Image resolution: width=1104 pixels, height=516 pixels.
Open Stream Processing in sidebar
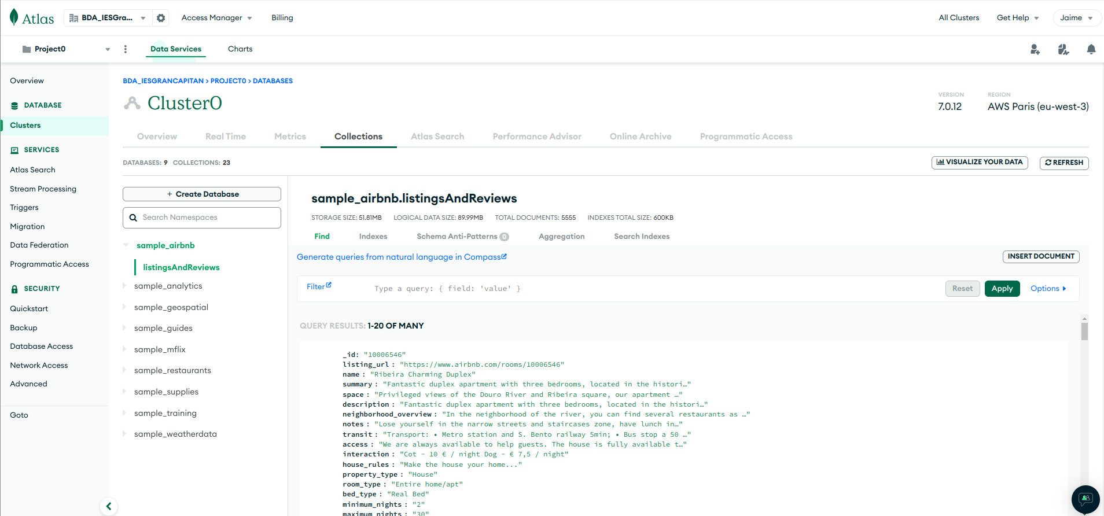point(43,189)
